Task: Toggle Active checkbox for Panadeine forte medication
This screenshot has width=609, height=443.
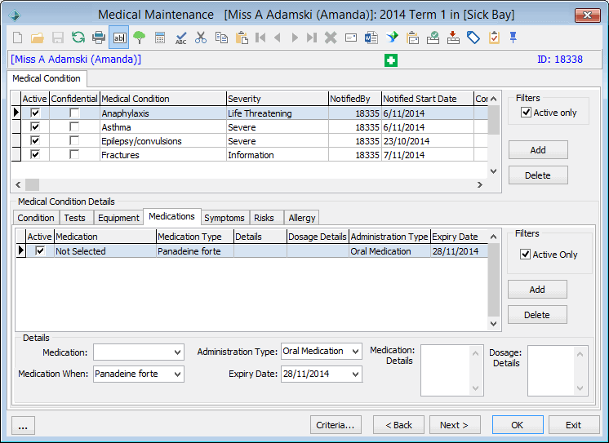Action: 40,250
